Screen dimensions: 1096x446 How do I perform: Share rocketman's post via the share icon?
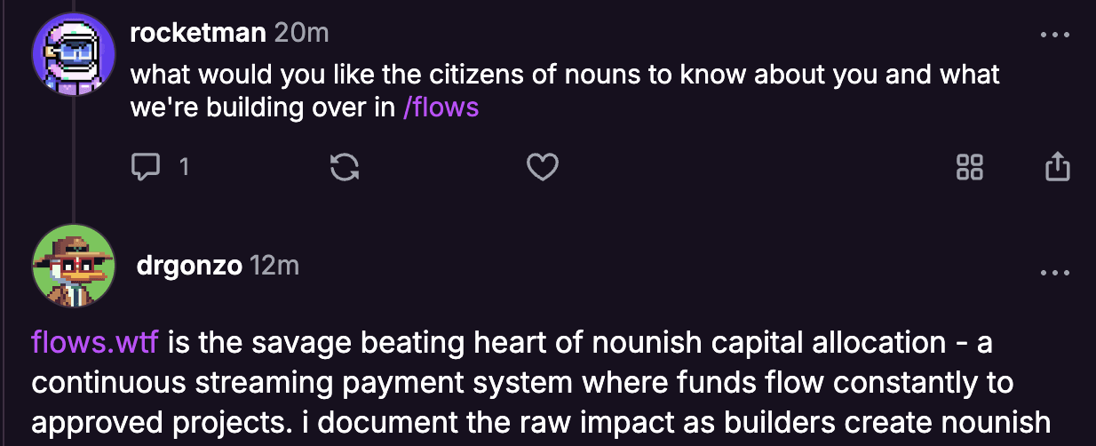point(1057,166)
